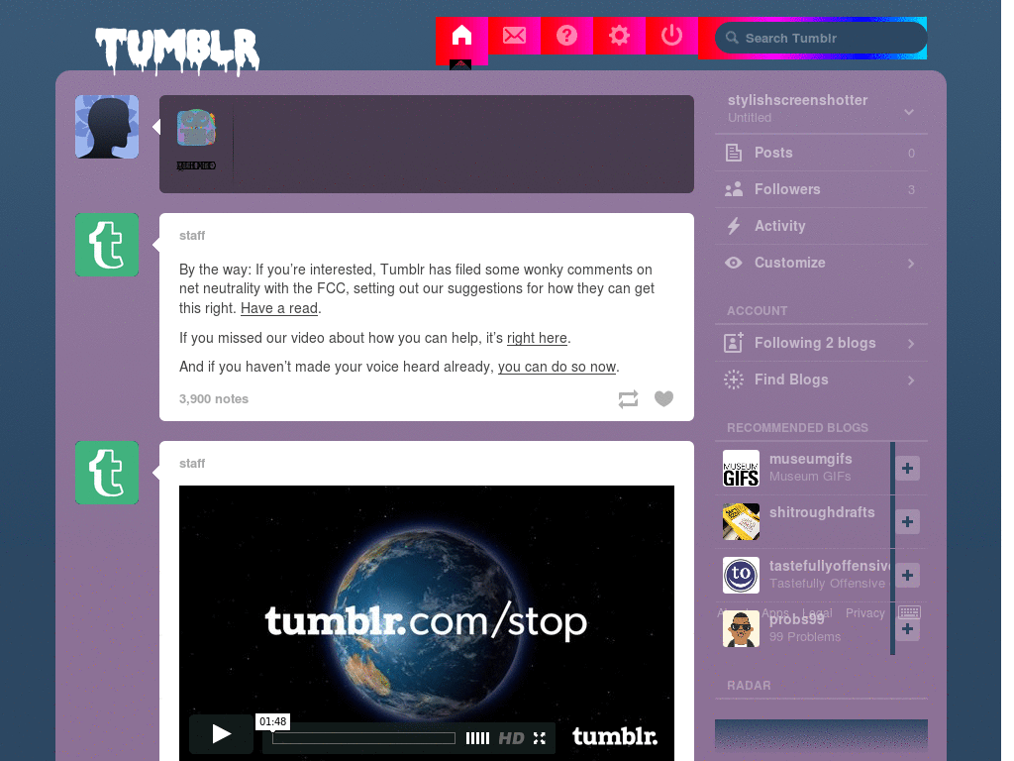Follow shitroughdrafts with plus button

tap(907, 521)
